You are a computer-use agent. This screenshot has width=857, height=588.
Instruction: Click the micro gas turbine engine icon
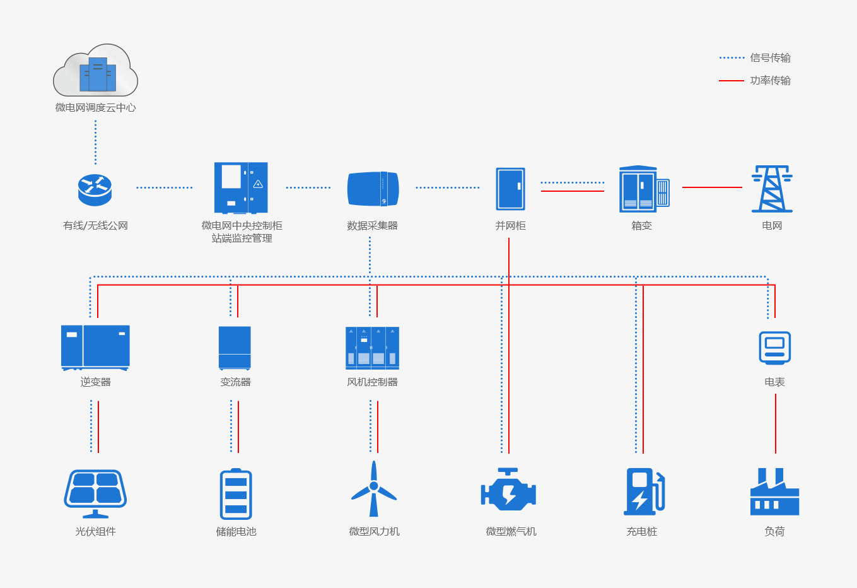508,490
